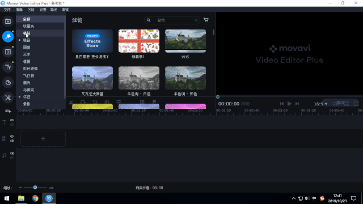
Task: Click the scissors split tool
Action: (71, 102)
